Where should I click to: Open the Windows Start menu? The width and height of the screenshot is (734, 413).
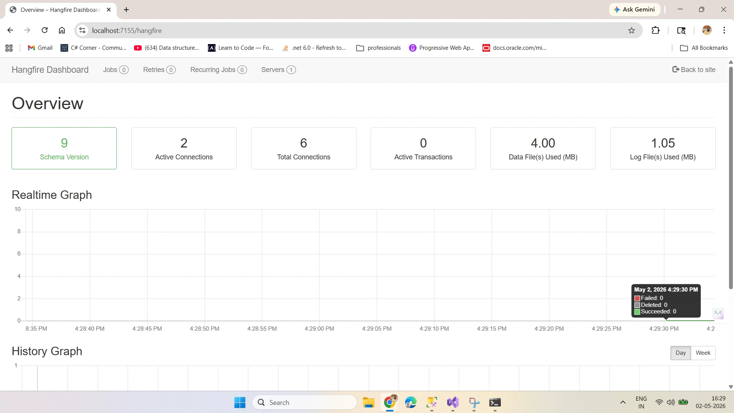pyautogui.click(x=240, y=403)
